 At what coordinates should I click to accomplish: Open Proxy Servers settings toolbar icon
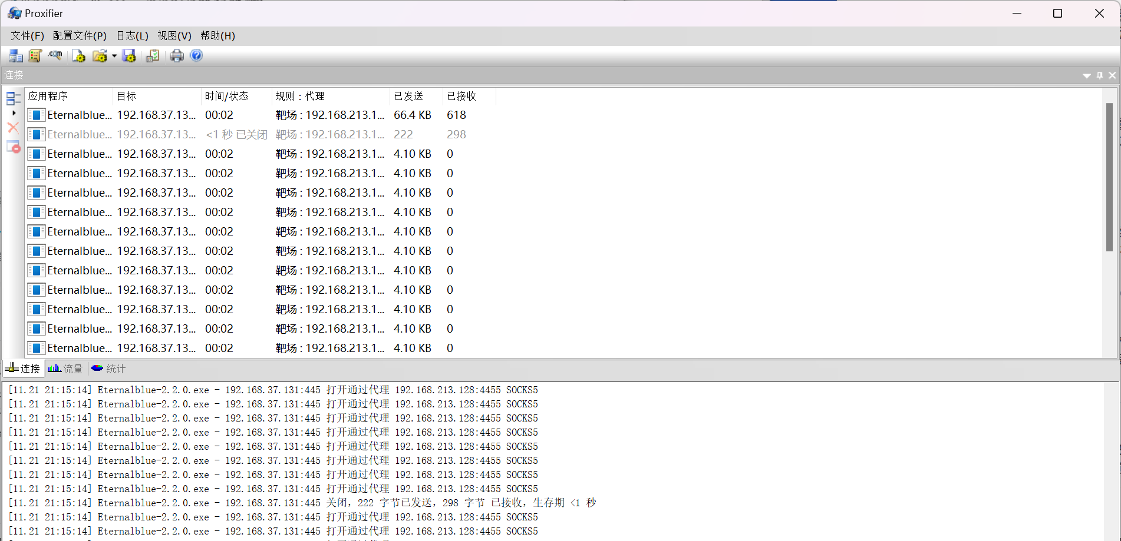click(15, 56)
